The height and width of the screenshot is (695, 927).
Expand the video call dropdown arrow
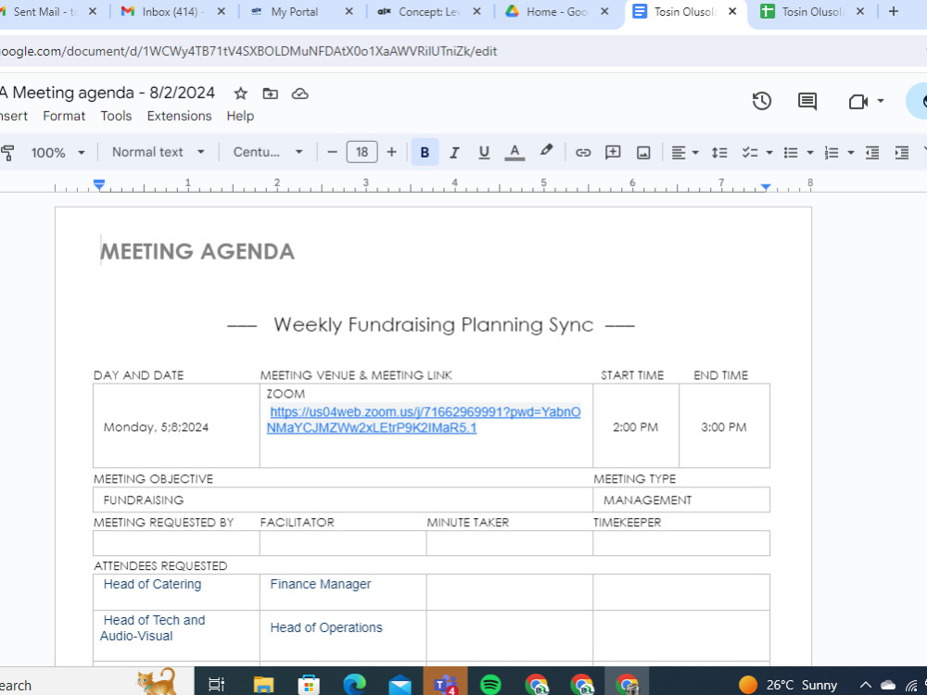pos(881,101)
